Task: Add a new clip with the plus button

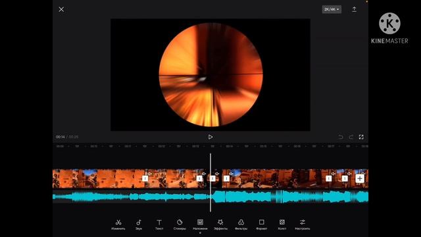Action: pos(360,178)
